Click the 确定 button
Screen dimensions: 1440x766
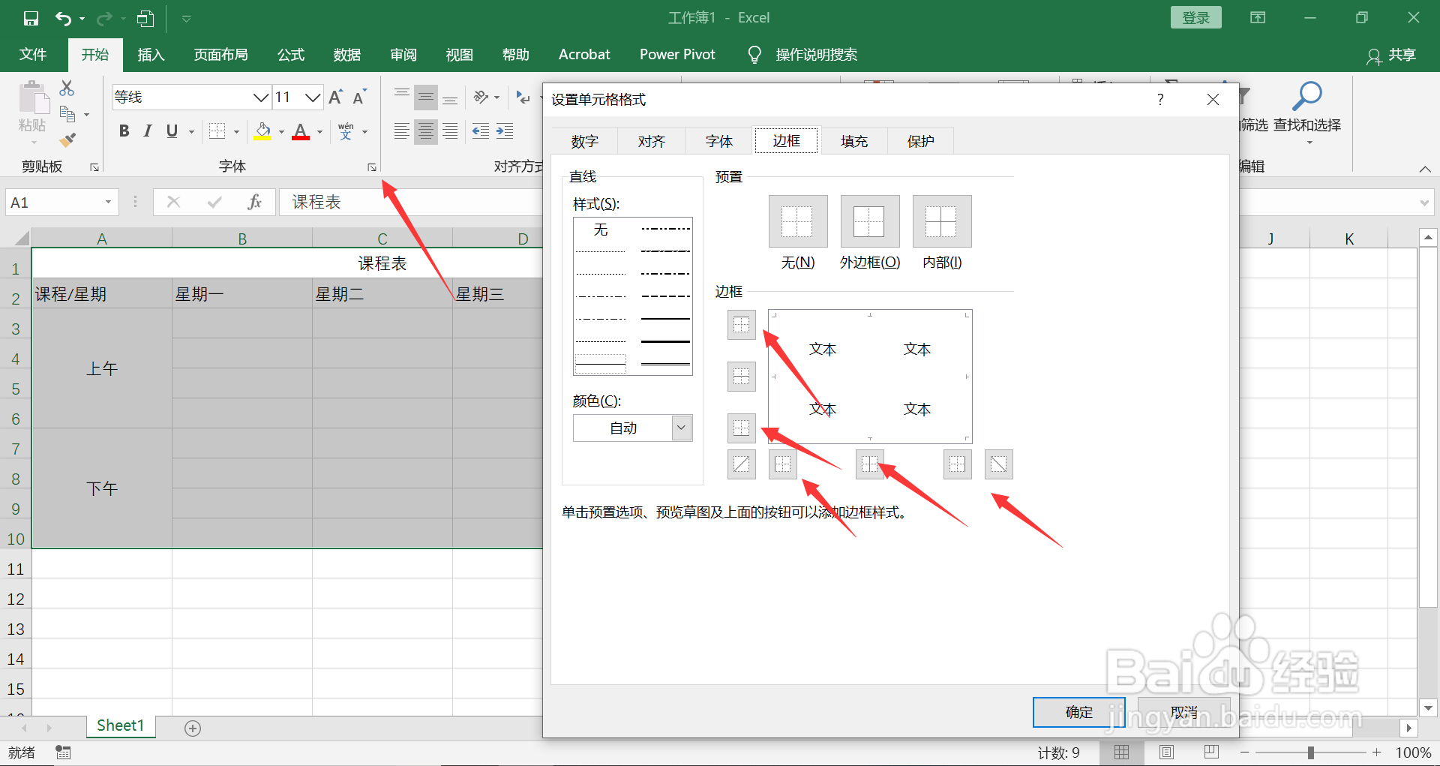point(1078,712)
